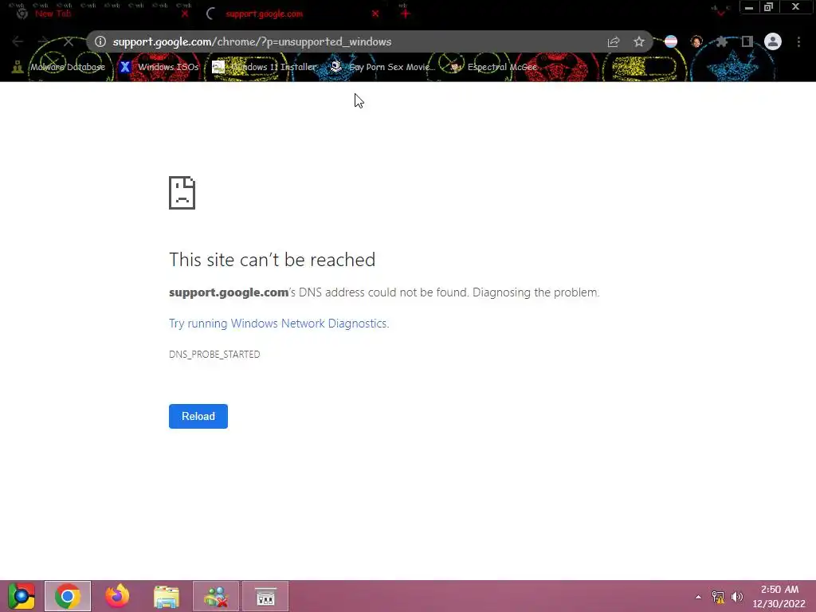Open the Chrome profile avatar
816x612 pixels.
773,41
